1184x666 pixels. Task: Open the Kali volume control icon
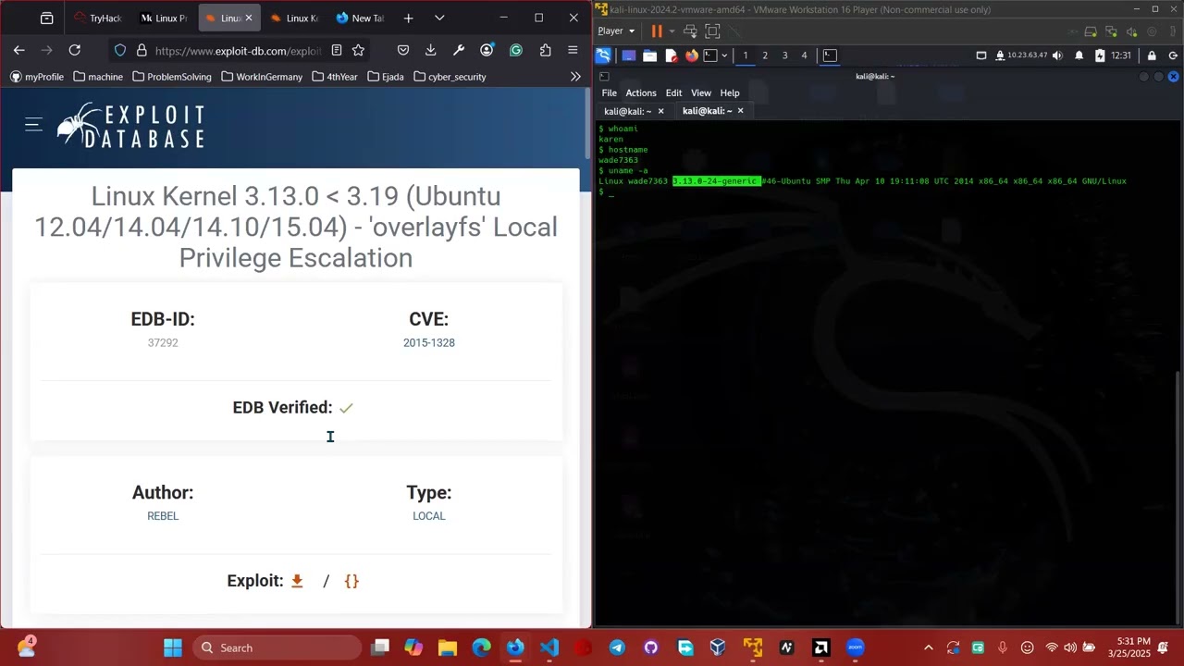1058,55
